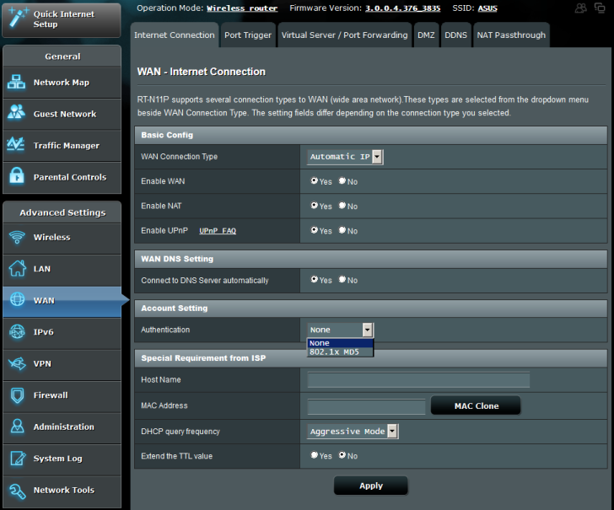Go to Guest Network page

(x=62, y=115)
